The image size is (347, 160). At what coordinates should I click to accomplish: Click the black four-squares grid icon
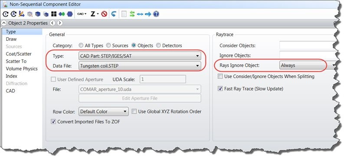coord(54,14)
